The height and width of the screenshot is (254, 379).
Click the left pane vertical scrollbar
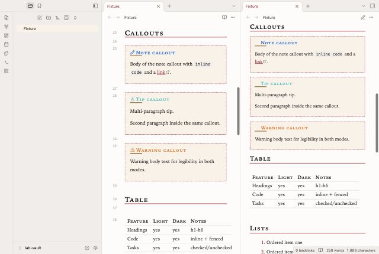click(238, 111)
